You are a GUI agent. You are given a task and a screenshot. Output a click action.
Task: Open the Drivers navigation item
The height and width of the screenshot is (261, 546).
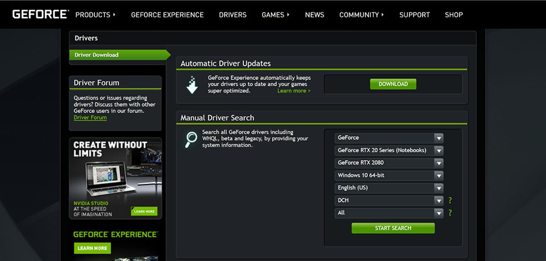tap(233, 15)
